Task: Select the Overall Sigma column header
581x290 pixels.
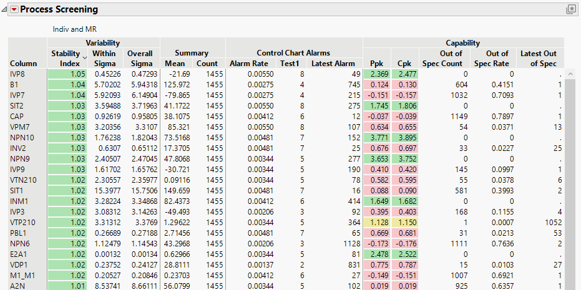Action: pos(140,58)
